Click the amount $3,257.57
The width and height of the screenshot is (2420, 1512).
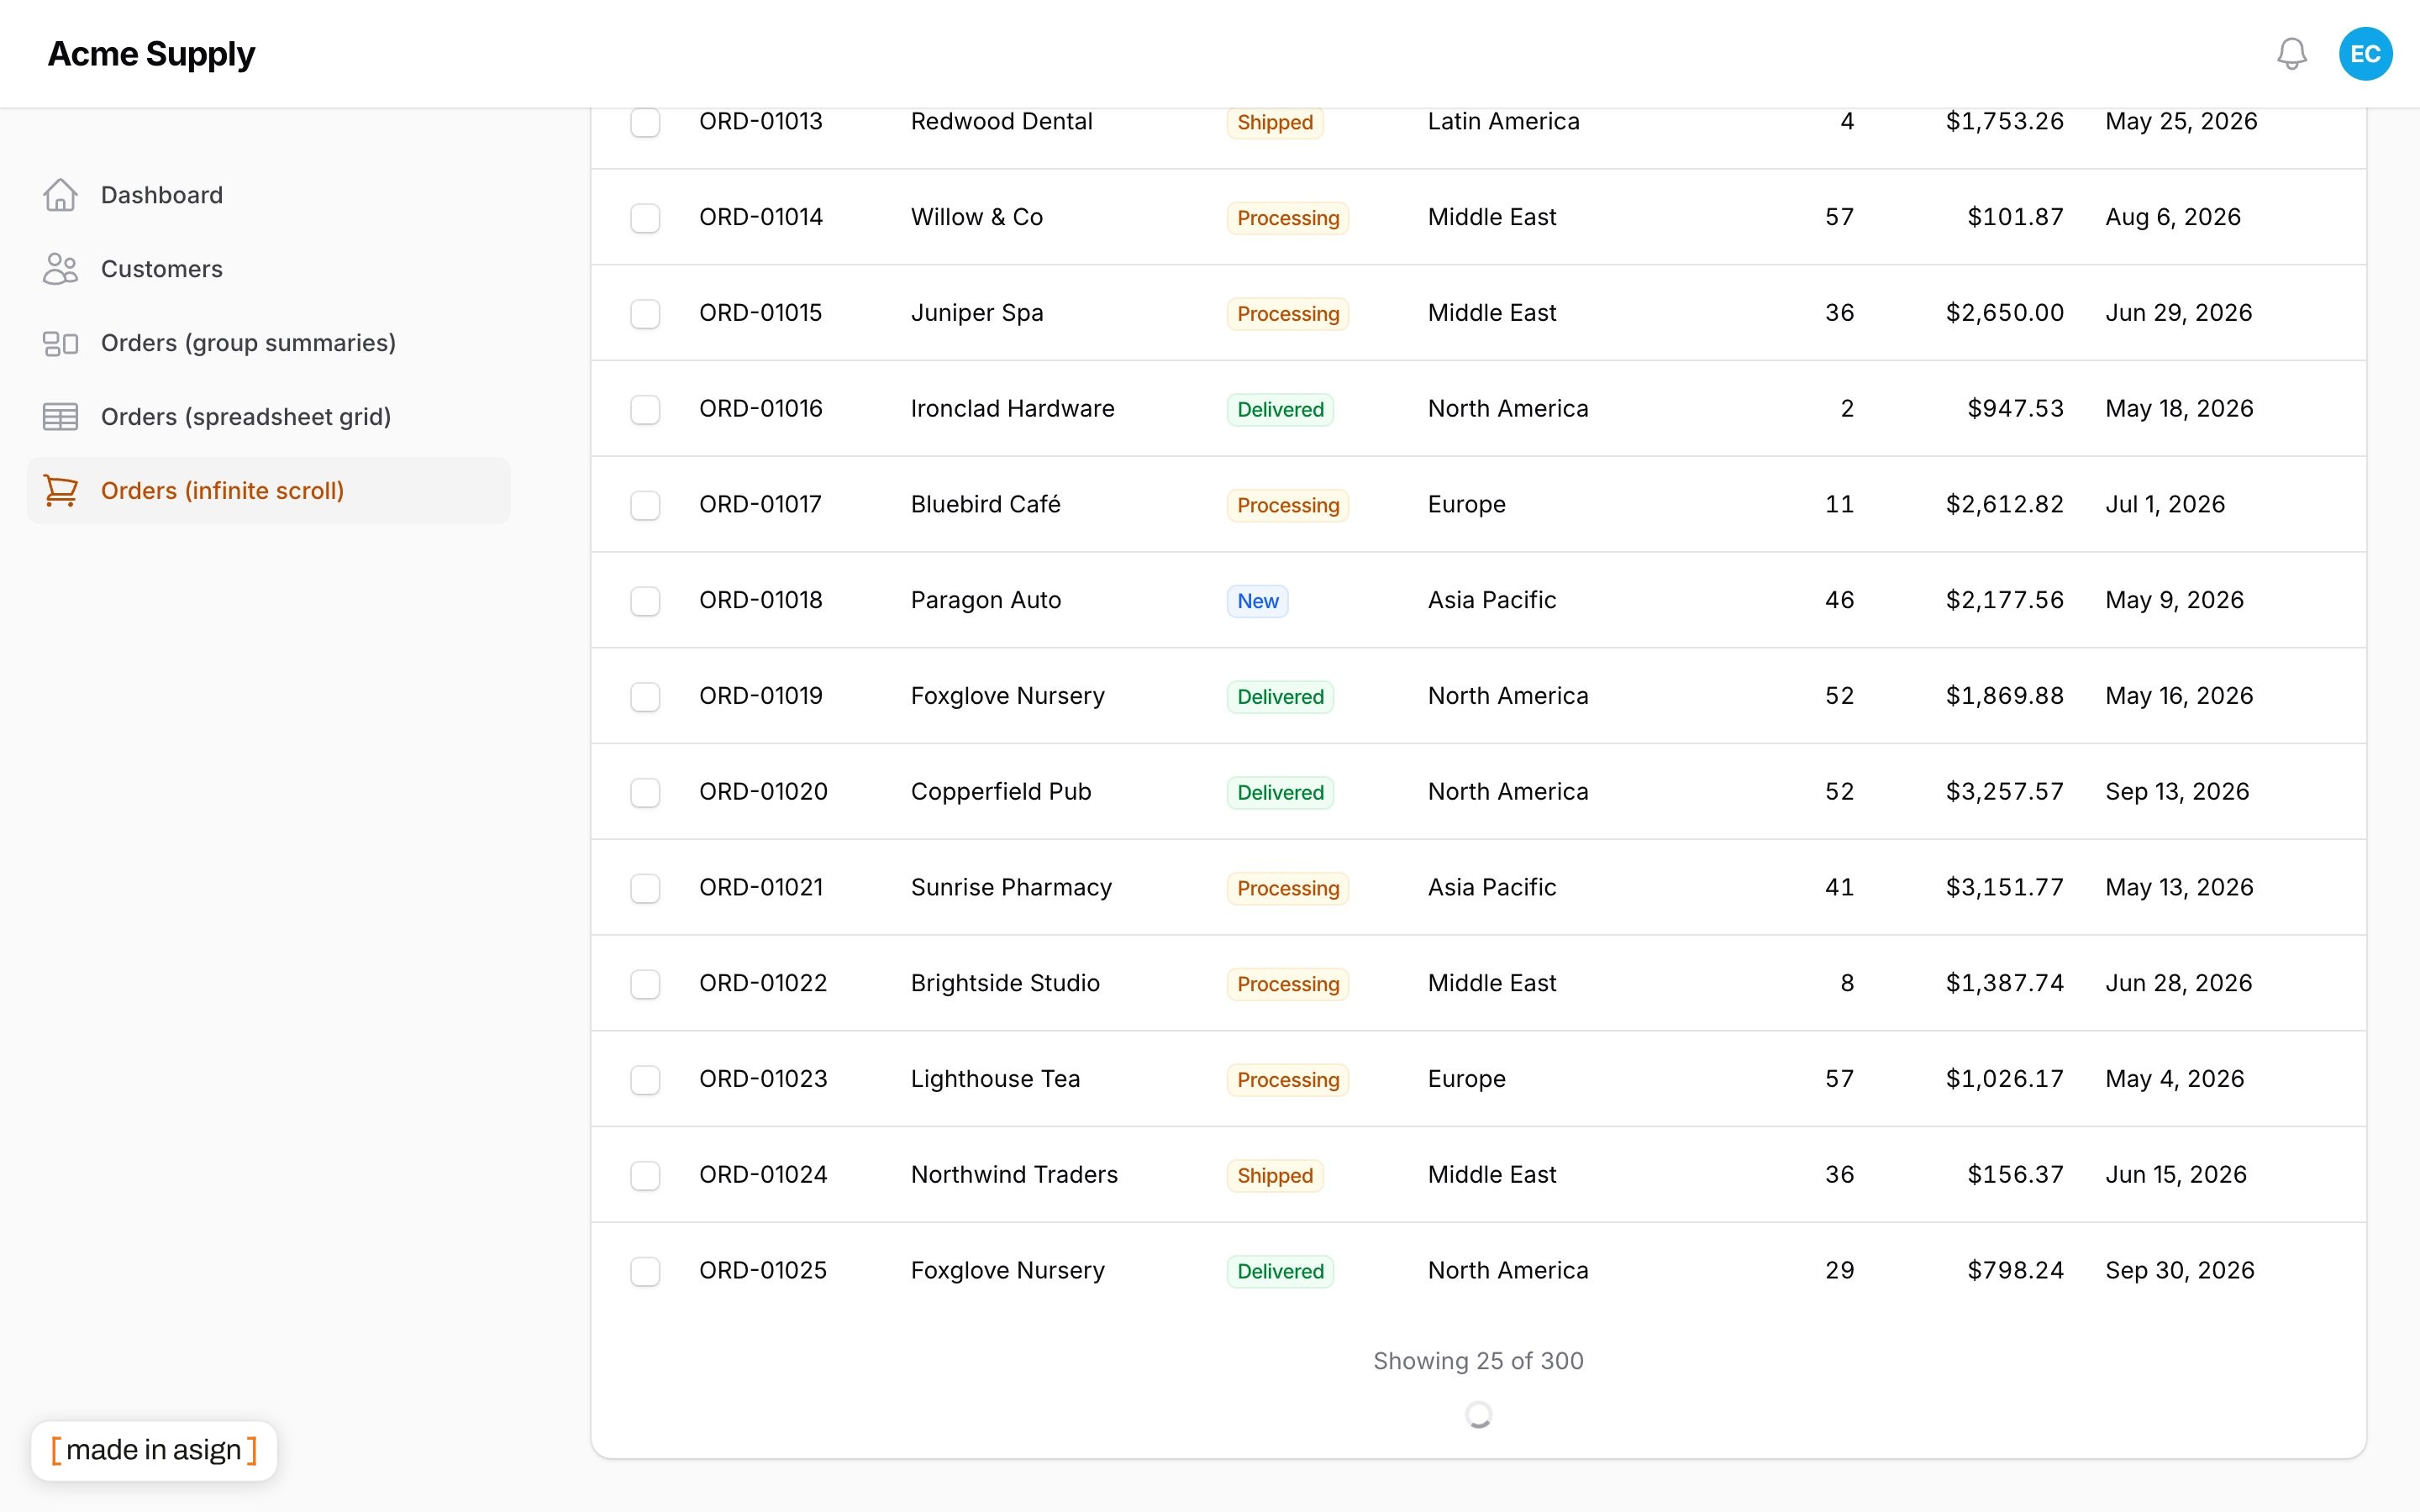pyautogui.click(x=2004, y=791)
